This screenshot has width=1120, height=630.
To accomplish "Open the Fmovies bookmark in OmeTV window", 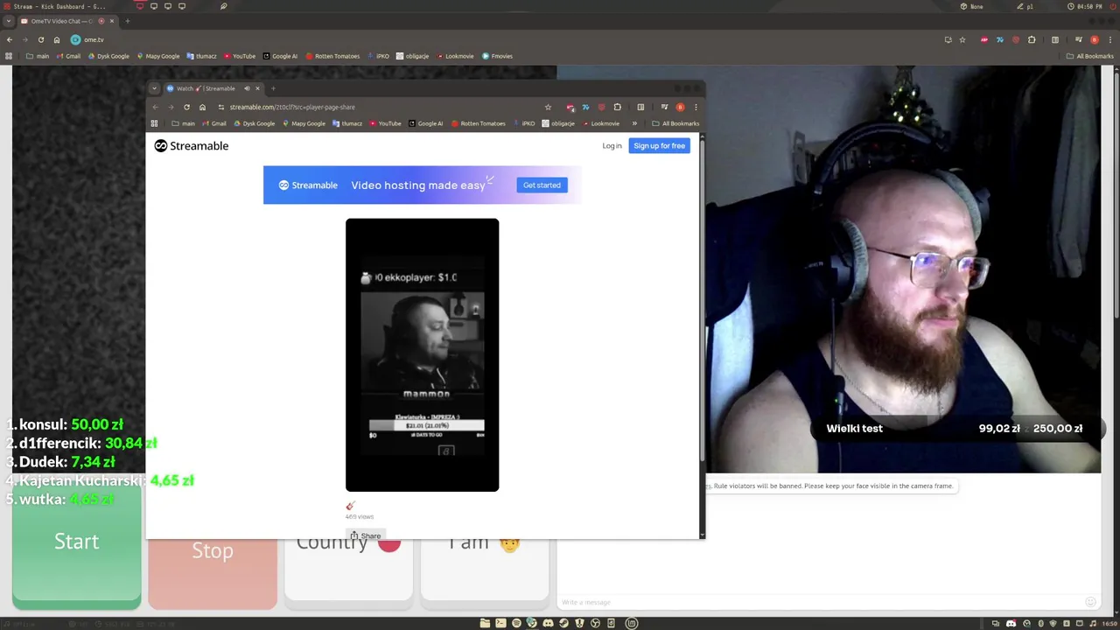I will 497,56.
